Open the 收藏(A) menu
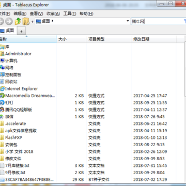 tap(53, 13)
